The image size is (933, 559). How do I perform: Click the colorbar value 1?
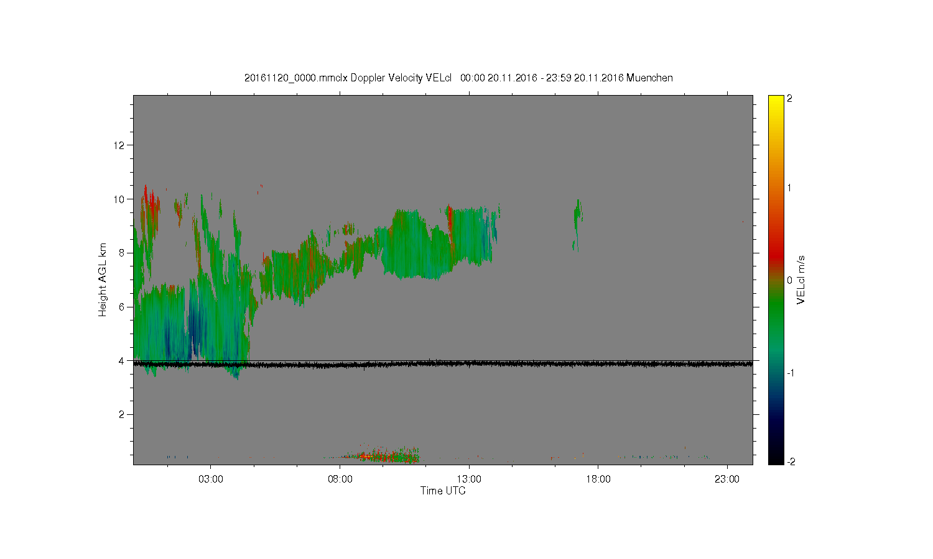pos(790,188)
